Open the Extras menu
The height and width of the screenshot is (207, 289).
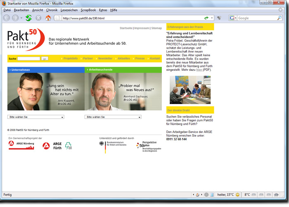[x=103, y=10]
